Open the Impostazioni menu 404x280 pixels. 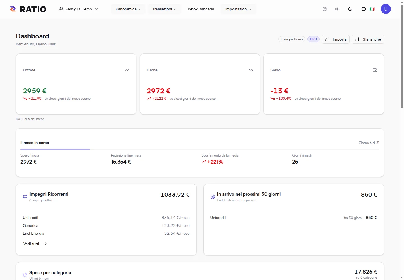tap(238, 9)
